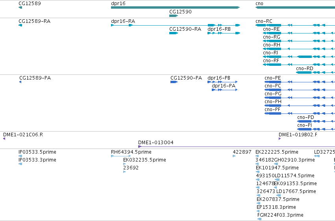Click the GH02910.3prime EST label
This screenshot has height=221, width=335.
(x=294, y=160)
